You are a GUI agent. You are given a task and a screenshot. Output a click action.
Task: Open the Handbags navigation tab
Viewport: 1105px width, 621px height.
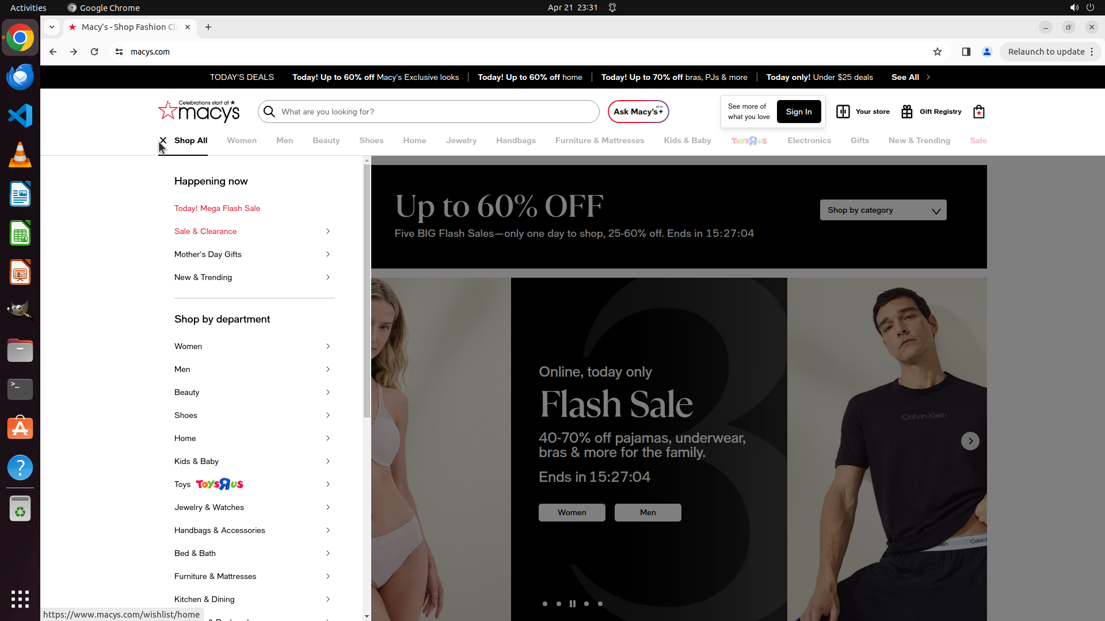pyautogui.click(x=516, y=140)
